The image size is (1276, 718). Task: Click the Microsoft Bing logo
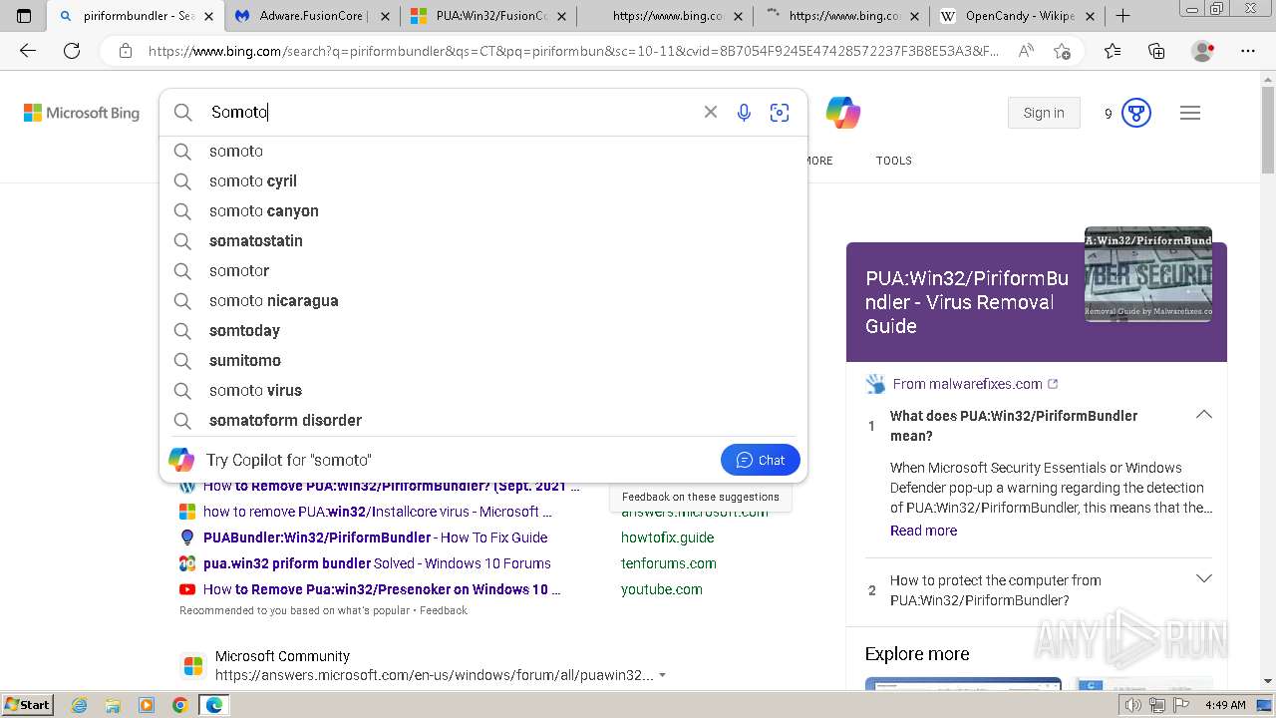point(82,113)
